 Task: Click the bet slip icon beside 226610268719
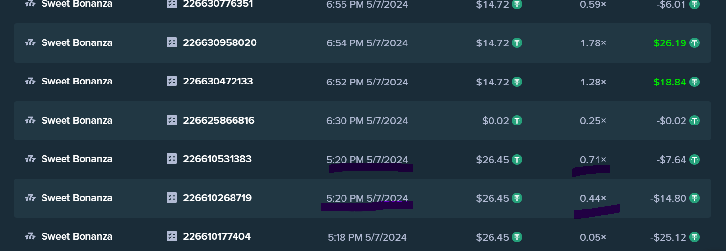tap(171, 198)
